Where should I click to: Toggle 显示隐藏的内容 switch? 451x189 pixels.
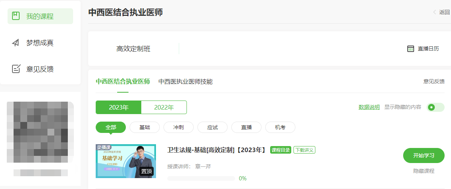435,107
